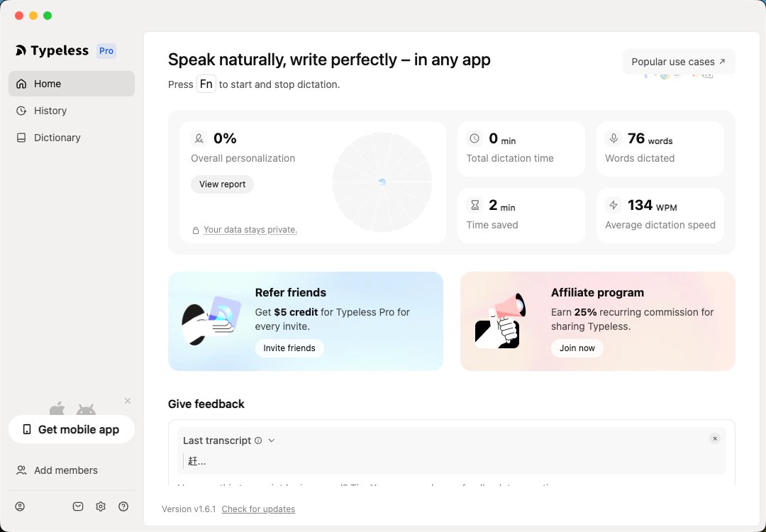Click the 0 min dictation time value
The image size is (766, 532).
click(502, 139)
